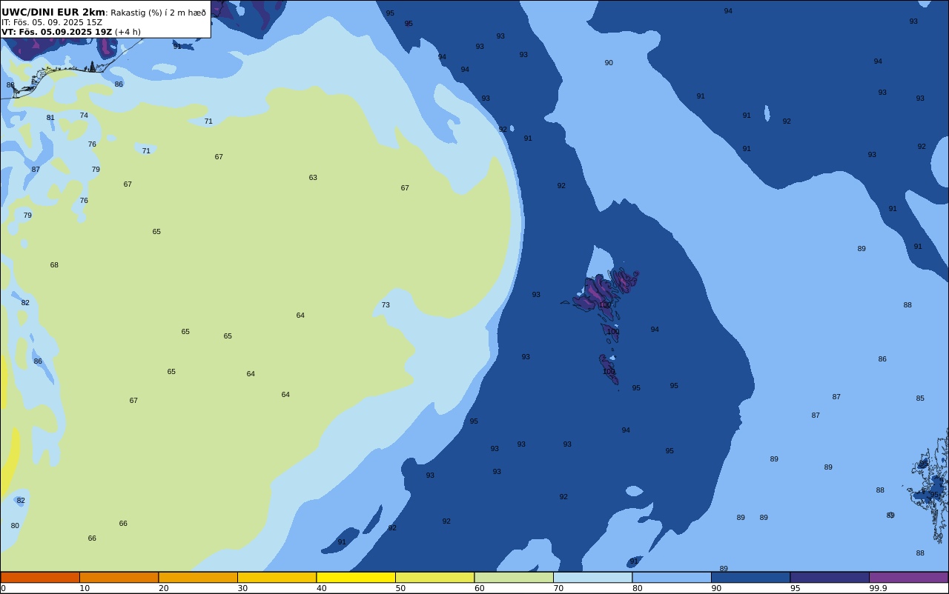Click the humidity value "81" on the map
This screenshot has width=949, height=594.
[50, 118]
